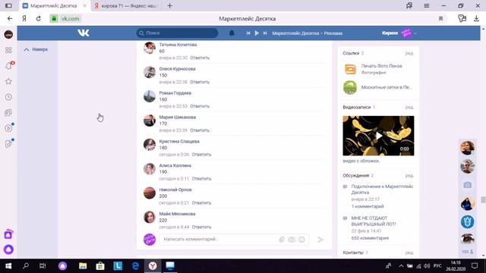Reply to Николай Орлов's comment
The image size is (486, 273).
tap(201, 202)
